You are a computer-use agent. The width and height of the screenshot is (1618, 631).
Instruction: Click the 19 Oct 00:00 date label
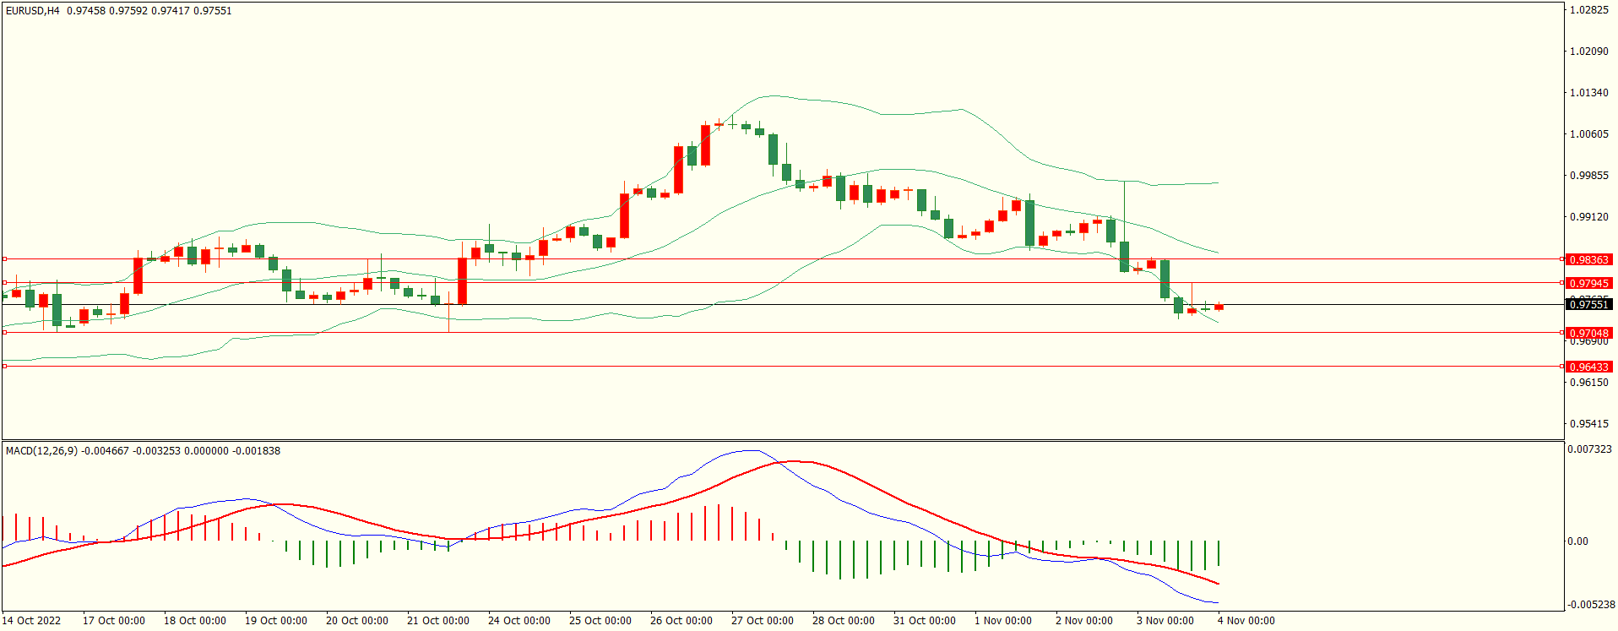(x=275, y=621)
